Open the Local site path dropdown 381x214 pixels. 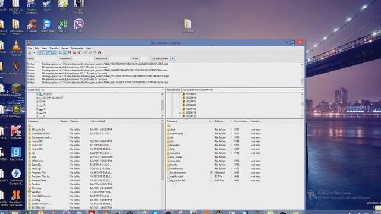163,90
